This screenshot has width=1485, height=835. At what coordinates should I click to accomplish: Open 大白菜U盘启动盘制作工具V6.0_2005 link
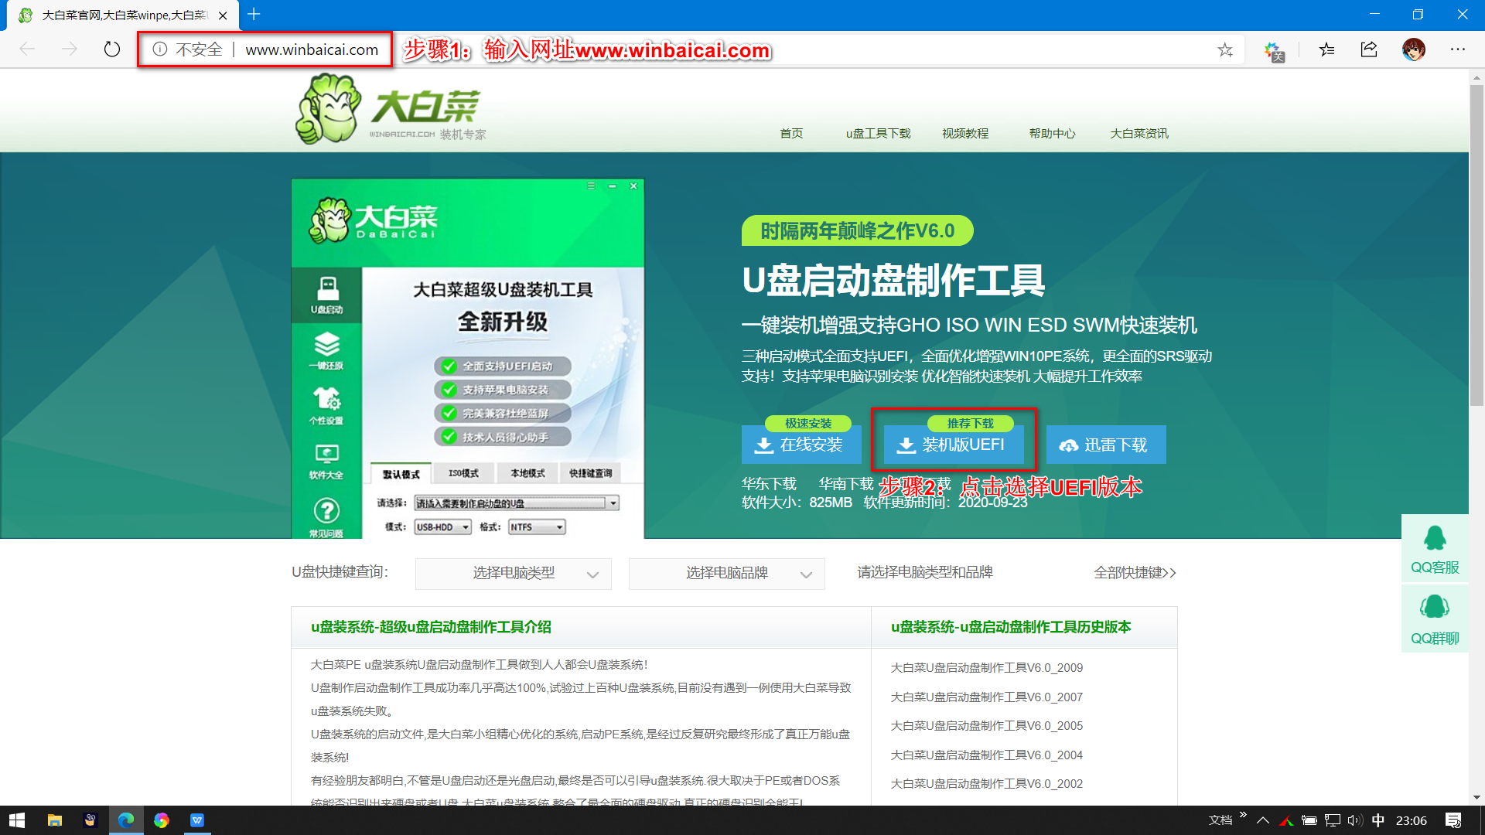pyautogui.click(x=986, y=726)
